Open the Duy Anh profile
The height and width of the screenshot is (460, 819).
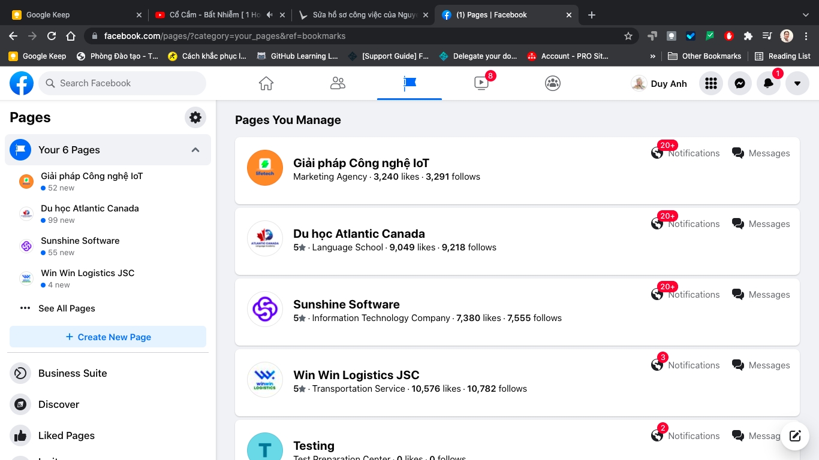click(x=660, y=84)
